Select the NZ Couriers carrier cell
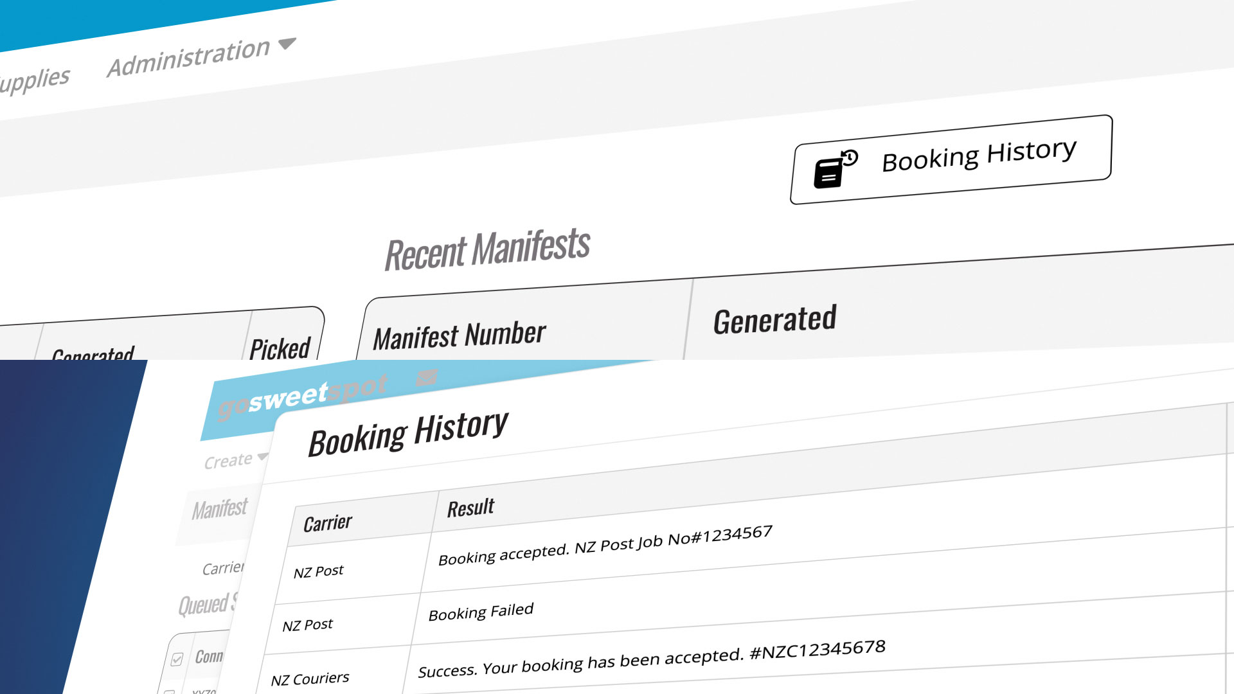This screenshot has height=694, width=1234. point(310,679)
